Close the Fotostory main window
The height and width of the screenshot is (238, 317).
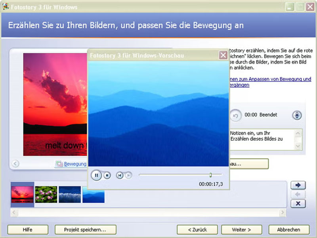[x=310, y=7]
